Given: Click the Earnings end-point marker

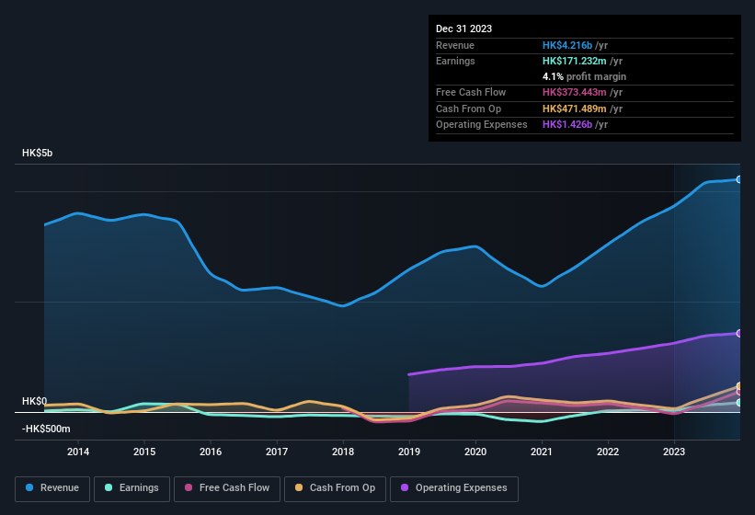Looking at the screenshot, I should pyautogui.click(x=739, y=403).
